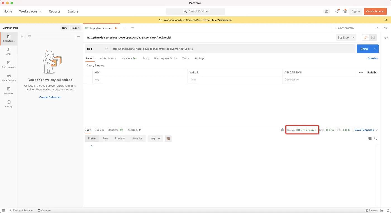Click the filter icon in the collections panel
391x213 pixels.
30,37
